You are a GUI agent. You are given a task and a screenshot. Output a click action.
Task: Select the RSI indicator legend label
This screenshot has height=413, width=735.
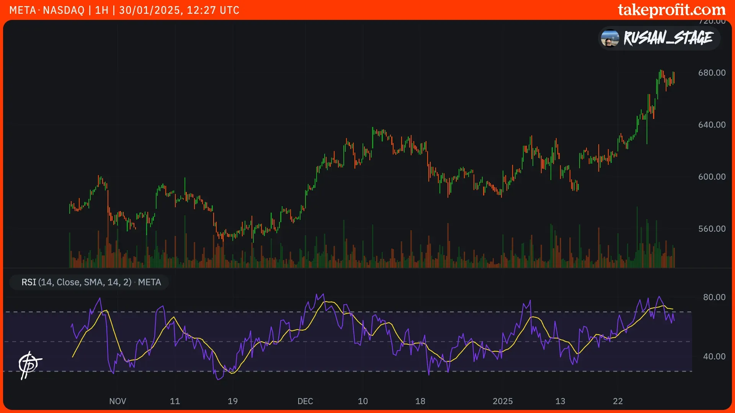click(91, 282)
